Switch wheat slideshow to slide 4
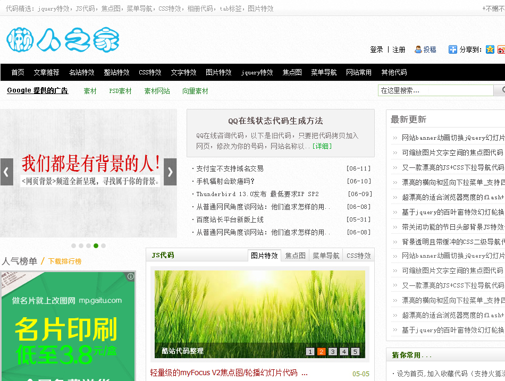505x381 pixels. point(344,351)
